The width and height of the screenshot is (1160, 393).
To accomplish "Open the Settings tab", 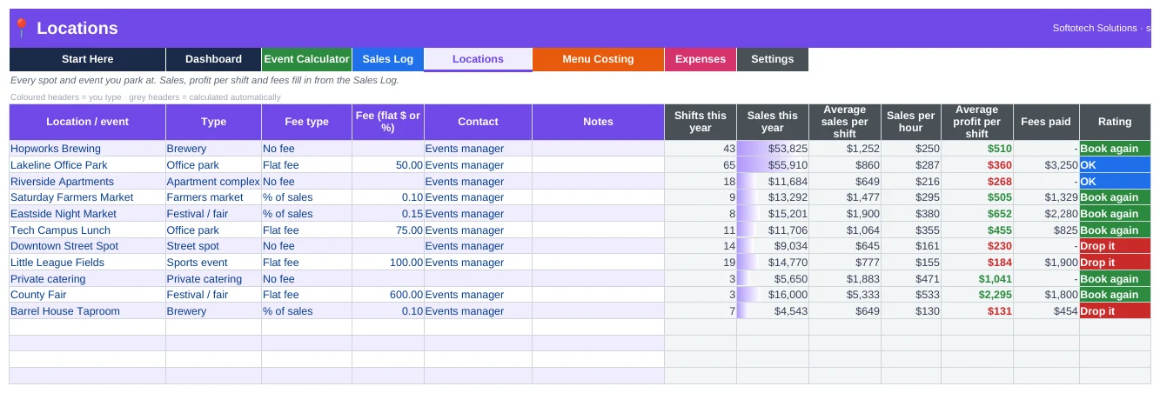I will click(772, 59).
